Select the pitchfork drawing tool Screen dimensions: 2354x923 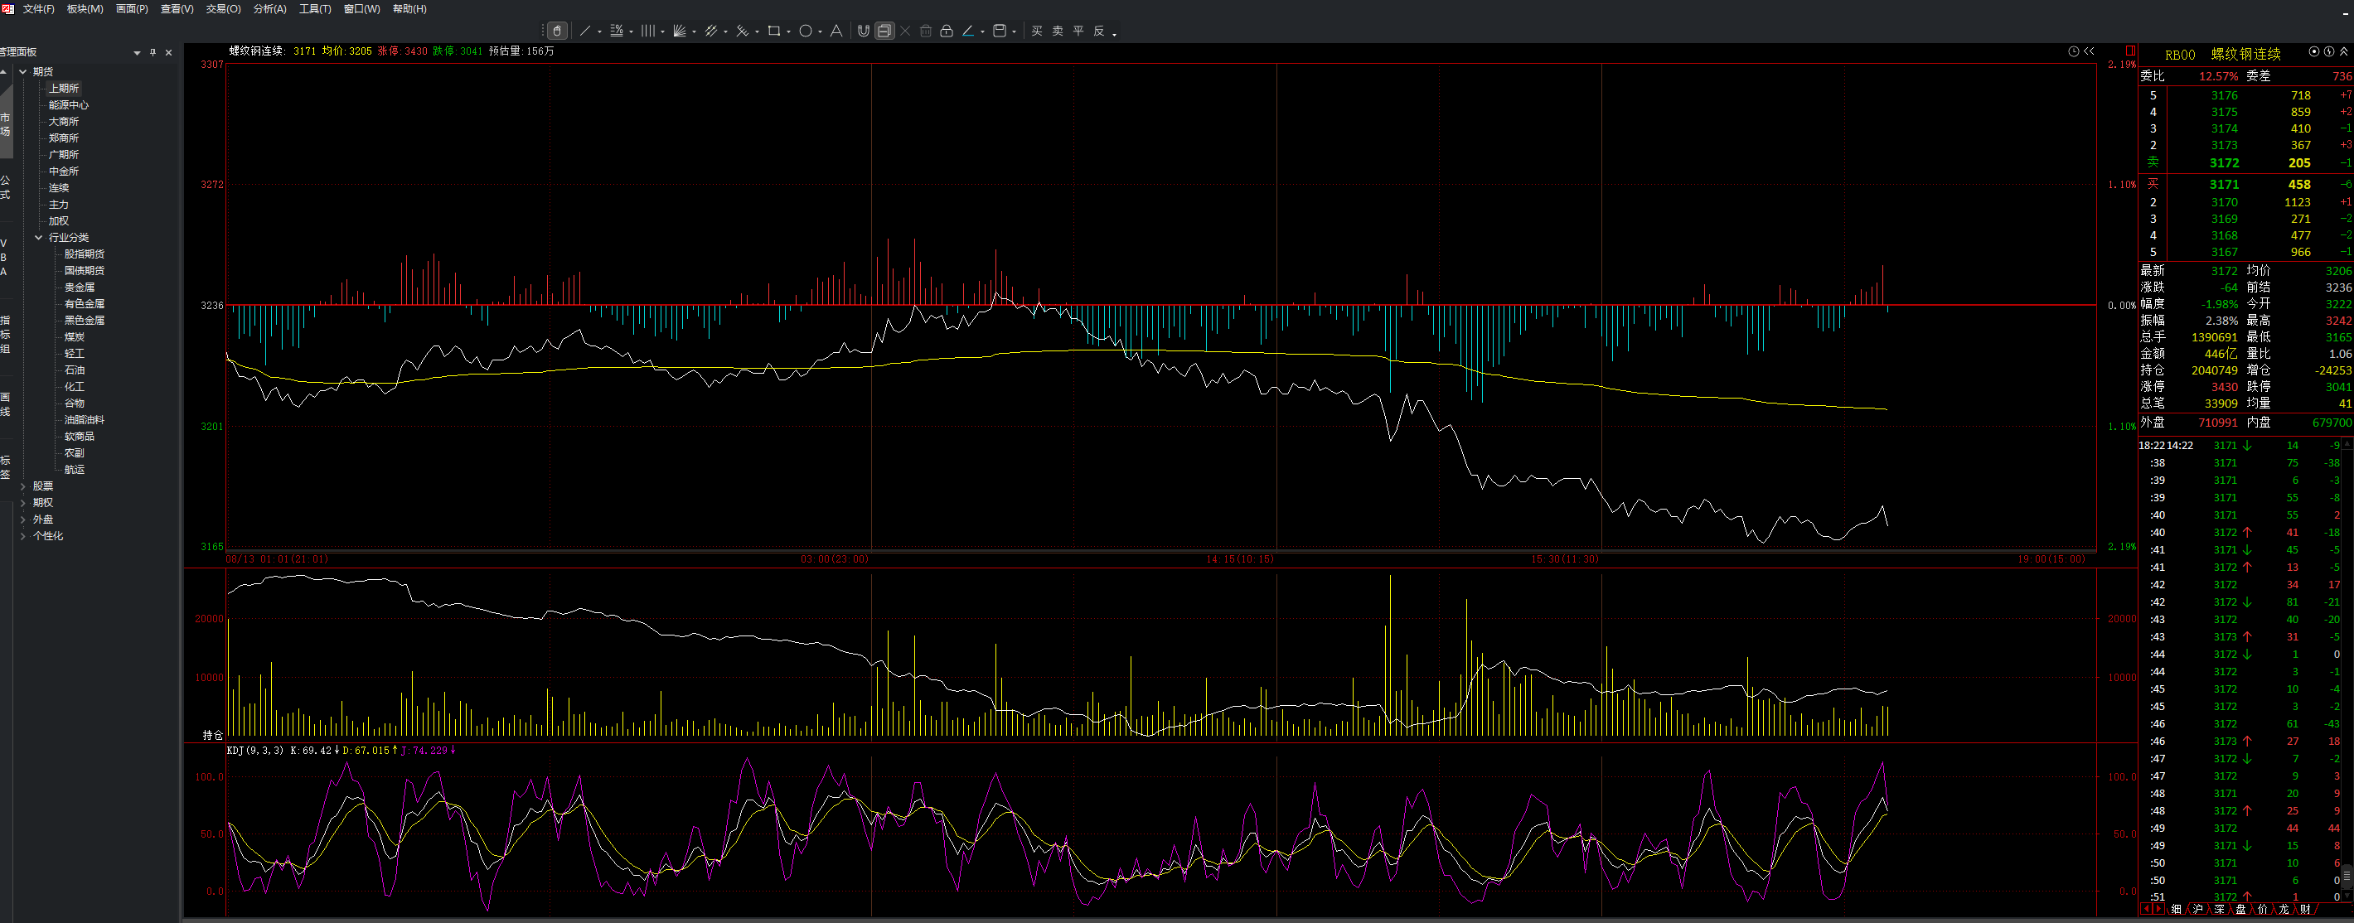click(x=742, y=31)
